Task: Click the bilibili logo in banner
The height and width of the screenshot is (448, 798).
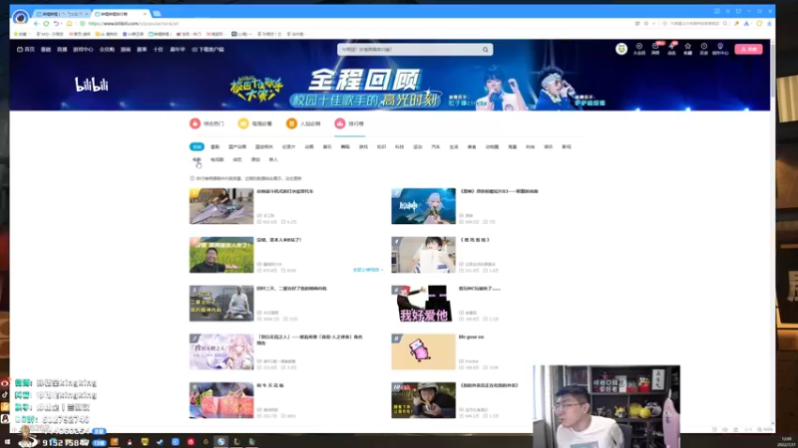Action: pyautogui.click(x=92, y=85)
